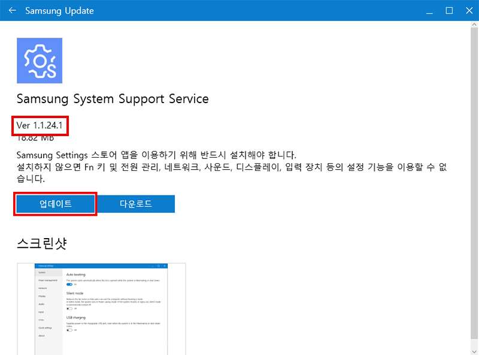Image resolution: width=479 pixels, height=355 pixels.
Task: Close the Samsung Update window
Action: [469, 11]
